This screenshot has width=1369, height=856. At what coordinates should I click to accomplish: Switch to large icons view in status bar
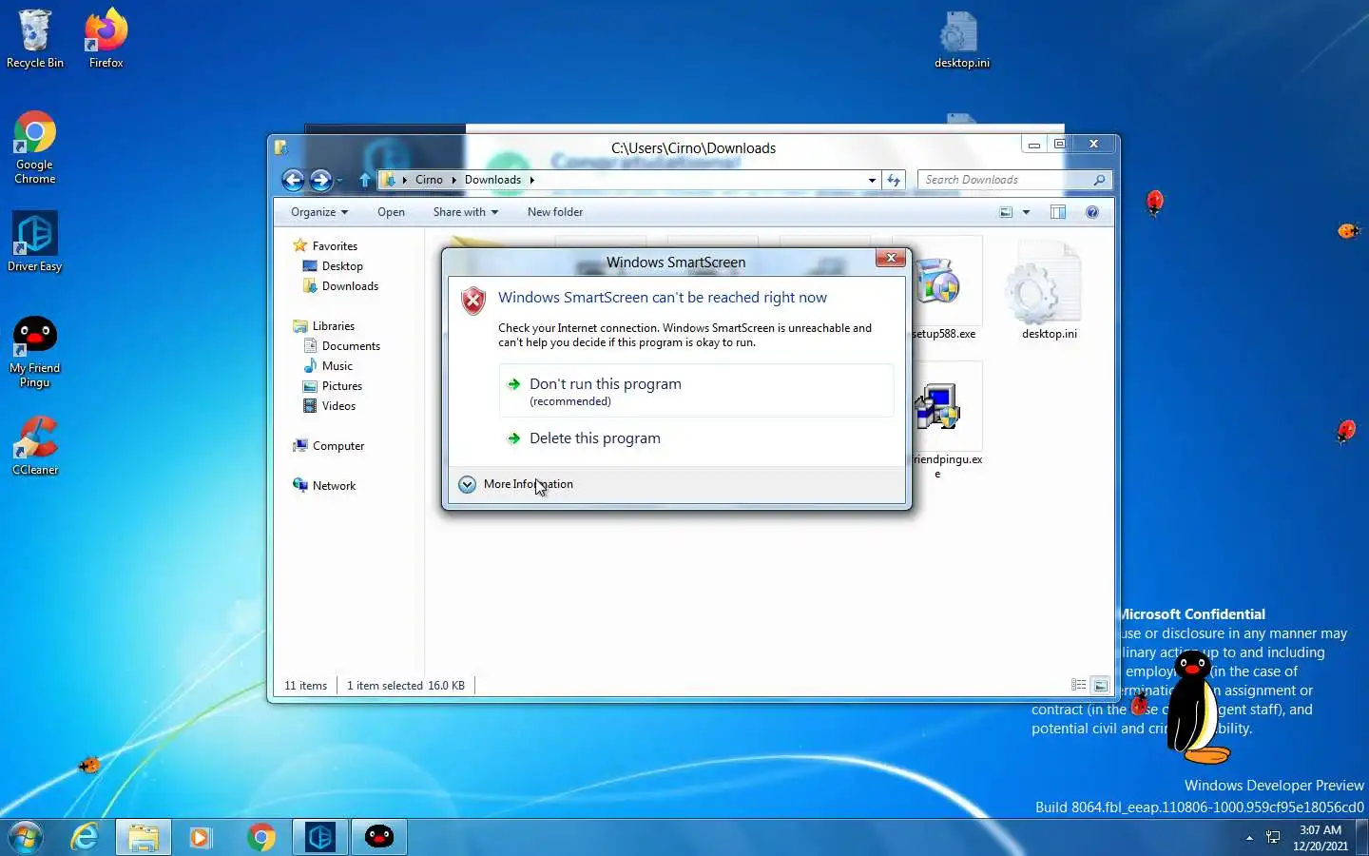point(1100,685)
